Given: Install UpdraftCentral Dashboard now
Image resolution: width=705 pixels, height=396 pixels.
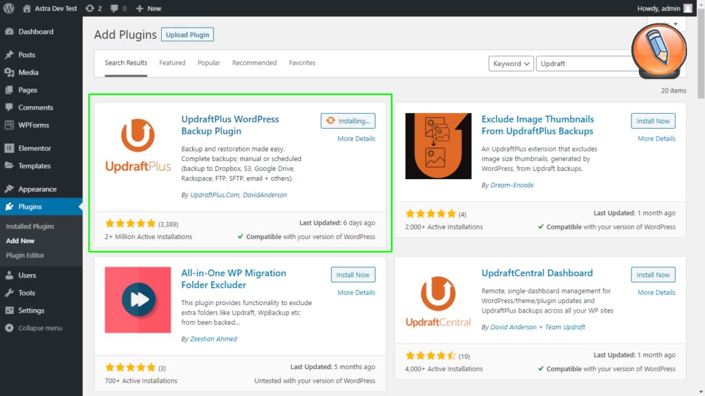Looking at the screenshot, I should pyautogui.click(x=653, y=275).
